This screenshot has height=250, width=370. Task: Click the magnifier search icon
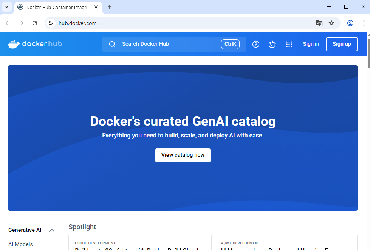(x=112, y=44)
